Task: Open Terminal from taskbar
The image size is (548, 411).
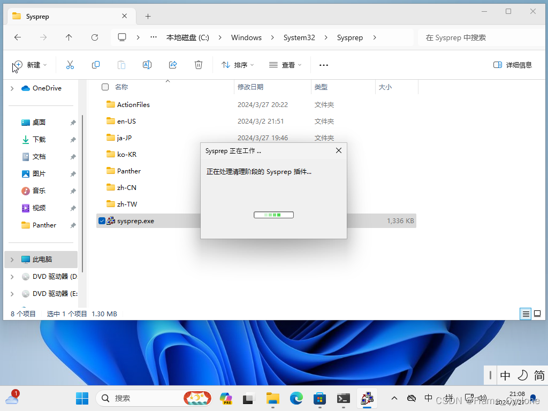Action: [x=344, y=398]
